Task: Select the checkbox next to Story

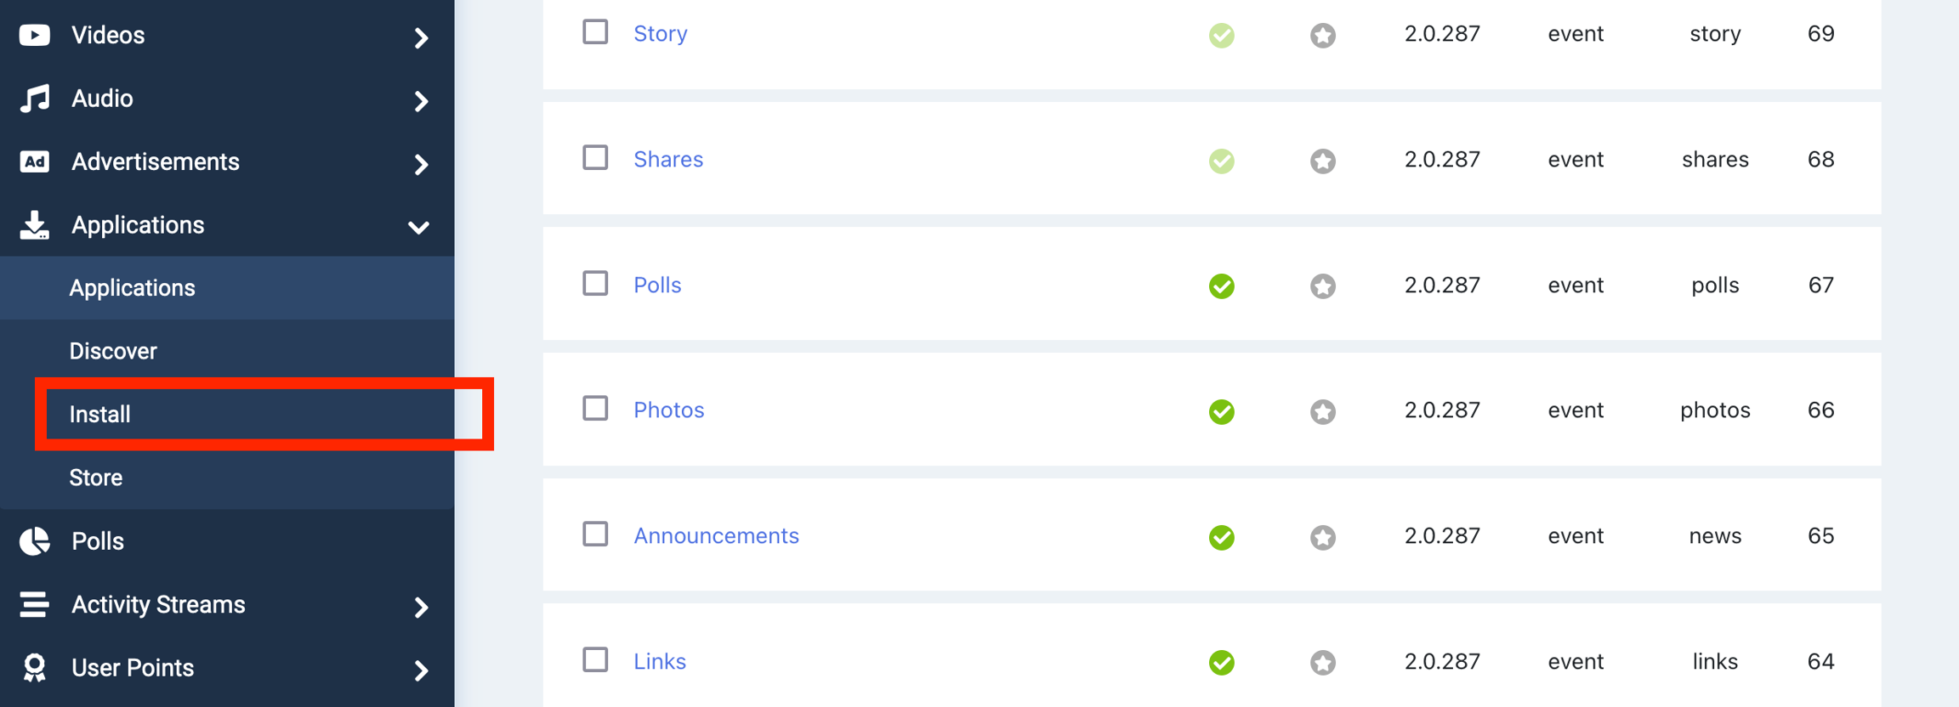Action: pyautogui.click(x=594, y=31)
